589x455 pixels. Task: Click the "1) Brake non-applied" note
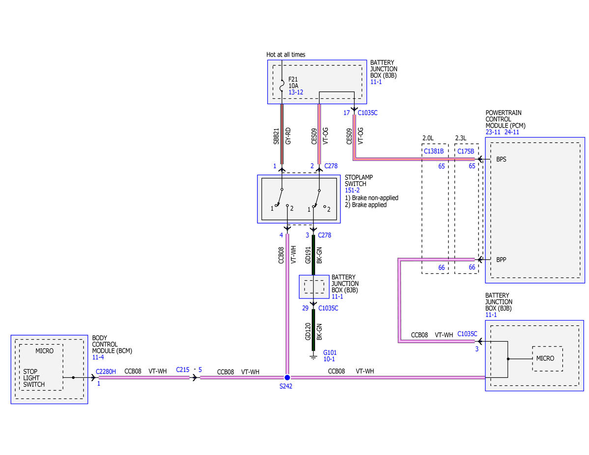click(371, 198)
